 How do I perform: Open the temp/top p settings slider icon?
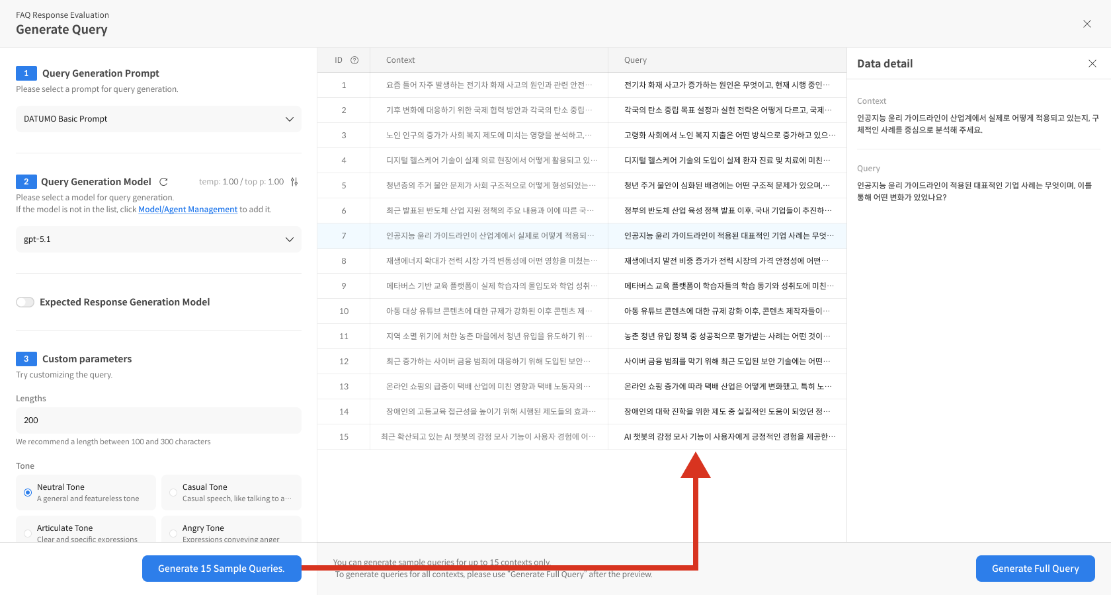pos(294,182)
